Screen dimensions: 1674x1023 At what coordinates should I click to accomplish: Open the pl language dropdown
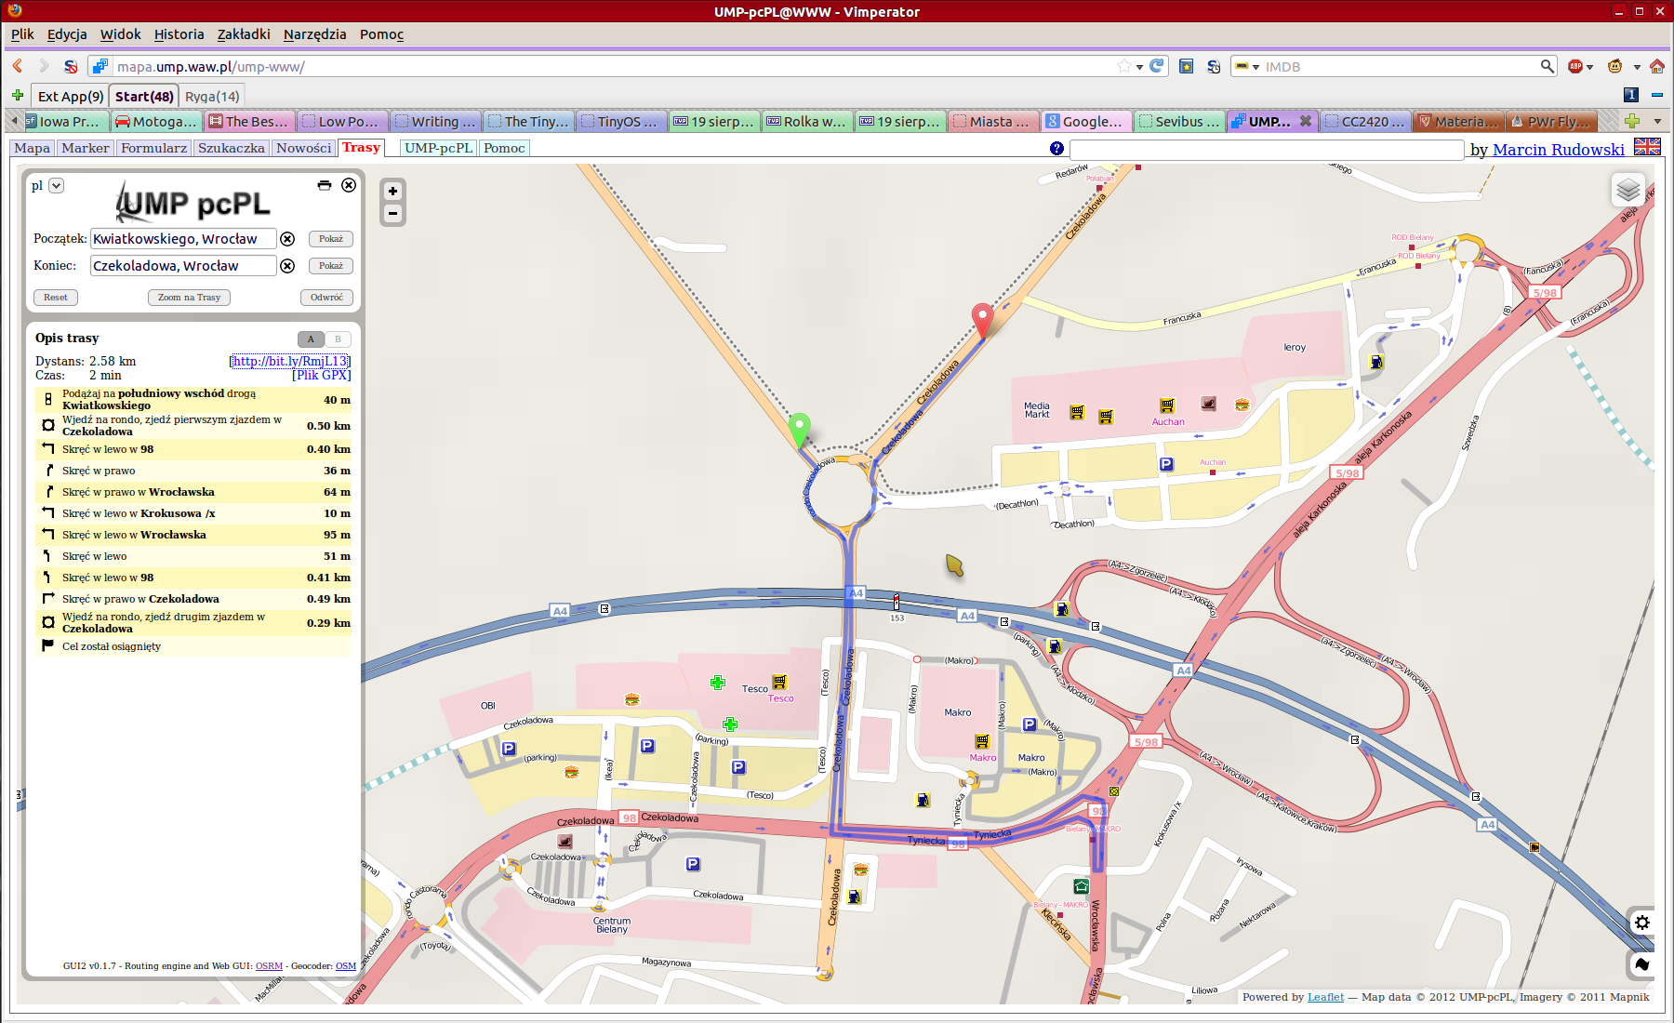coord(56,185)
